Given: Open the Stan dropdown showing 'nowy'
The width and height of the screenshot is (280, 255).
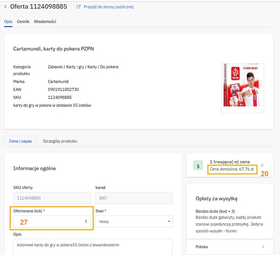Looking at the screenshot, I should click(134, 222).
